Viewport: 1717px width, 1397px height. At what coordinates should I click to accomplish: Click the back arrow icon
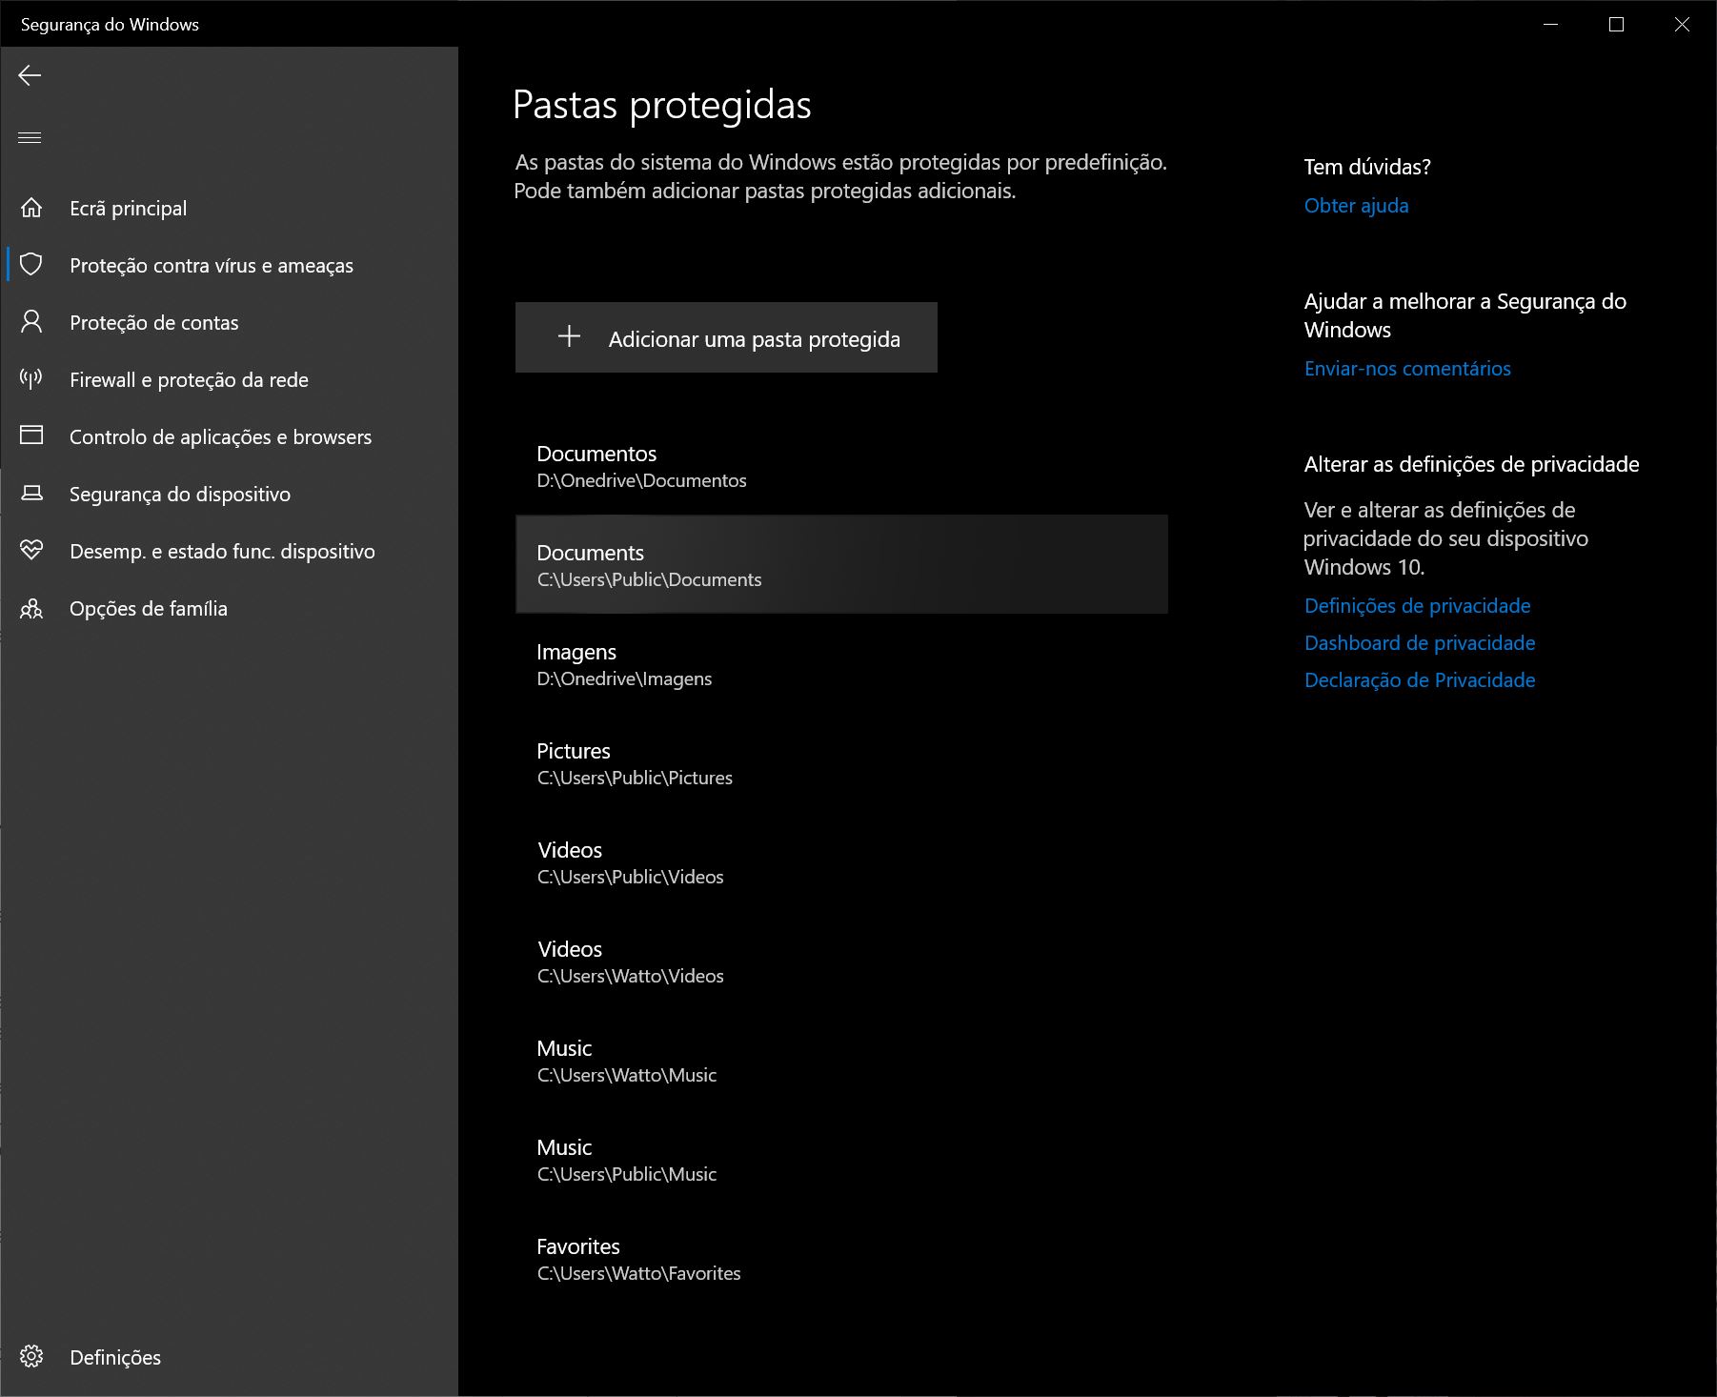coord(30,75)
